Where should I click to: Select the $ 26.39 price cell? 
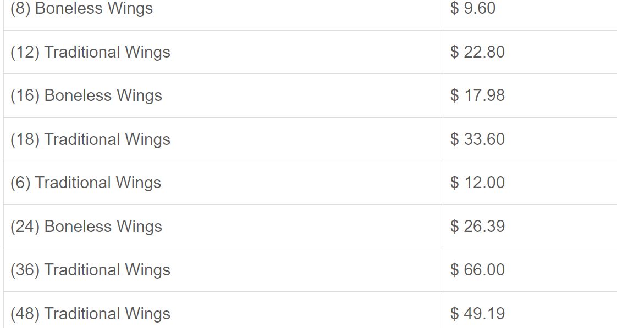477,227
